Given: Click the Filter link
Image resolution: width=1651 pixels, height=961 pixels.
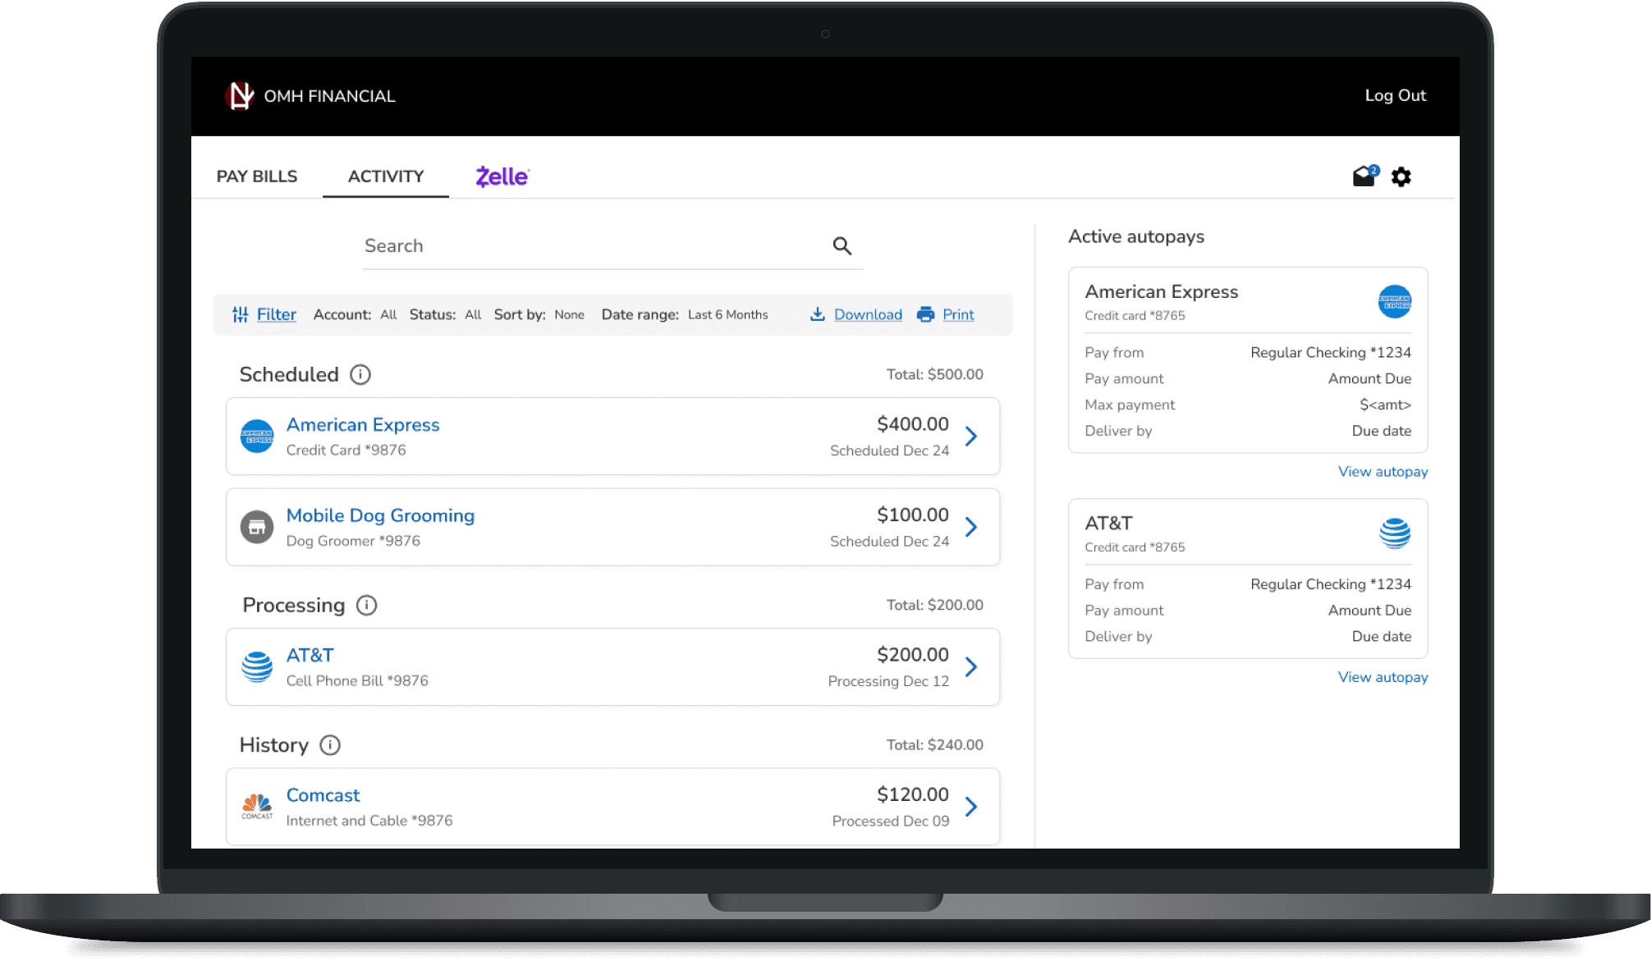Looking at the screenshot, I should point(276,314).
